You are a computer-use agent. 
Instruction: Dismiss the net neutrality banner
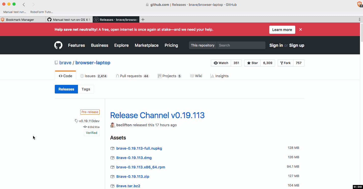click(301, 29)
